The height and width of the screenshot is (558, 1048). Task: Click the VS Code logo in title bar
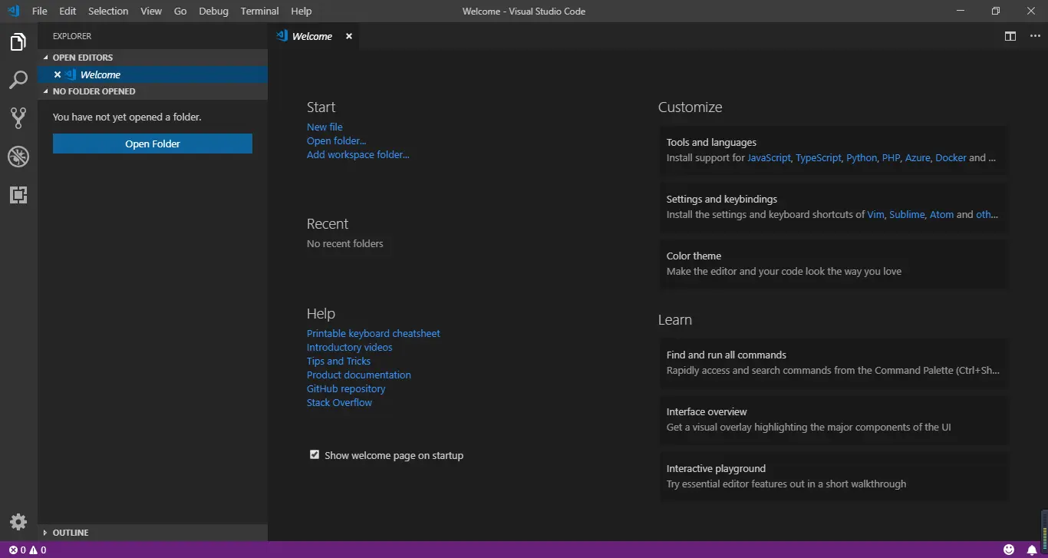click(x=13, y=11)
